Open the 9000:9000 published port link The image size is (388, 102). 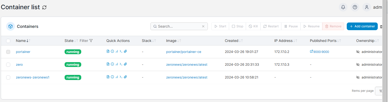320,52
